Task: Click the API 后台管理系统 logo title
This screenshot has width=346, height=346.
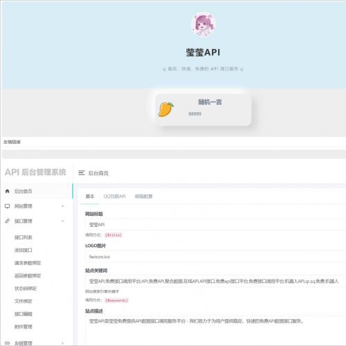Action: (x=35, y=172)
